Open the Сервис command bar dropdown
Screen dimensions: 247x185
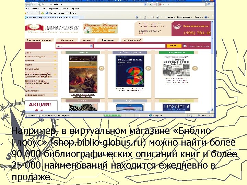(198, 17)
